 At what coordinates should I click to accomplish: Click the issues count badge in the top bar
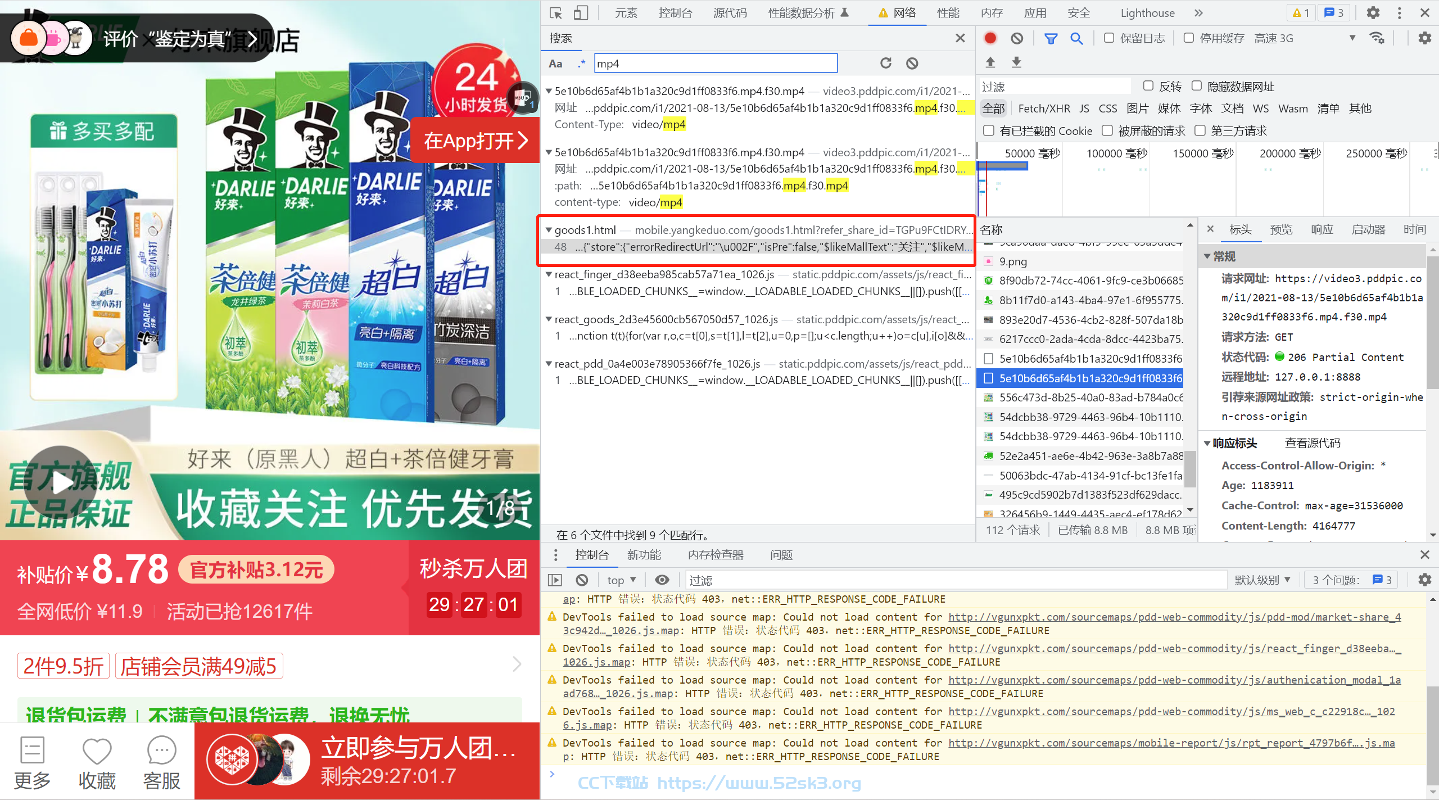point(1334,13)
